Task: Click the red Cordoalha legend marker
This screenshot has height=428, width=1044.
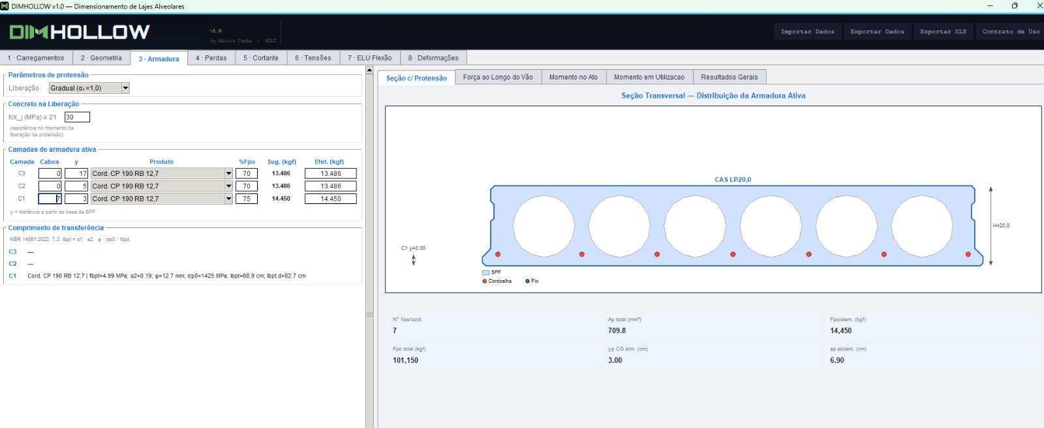Action: (484, 281)
